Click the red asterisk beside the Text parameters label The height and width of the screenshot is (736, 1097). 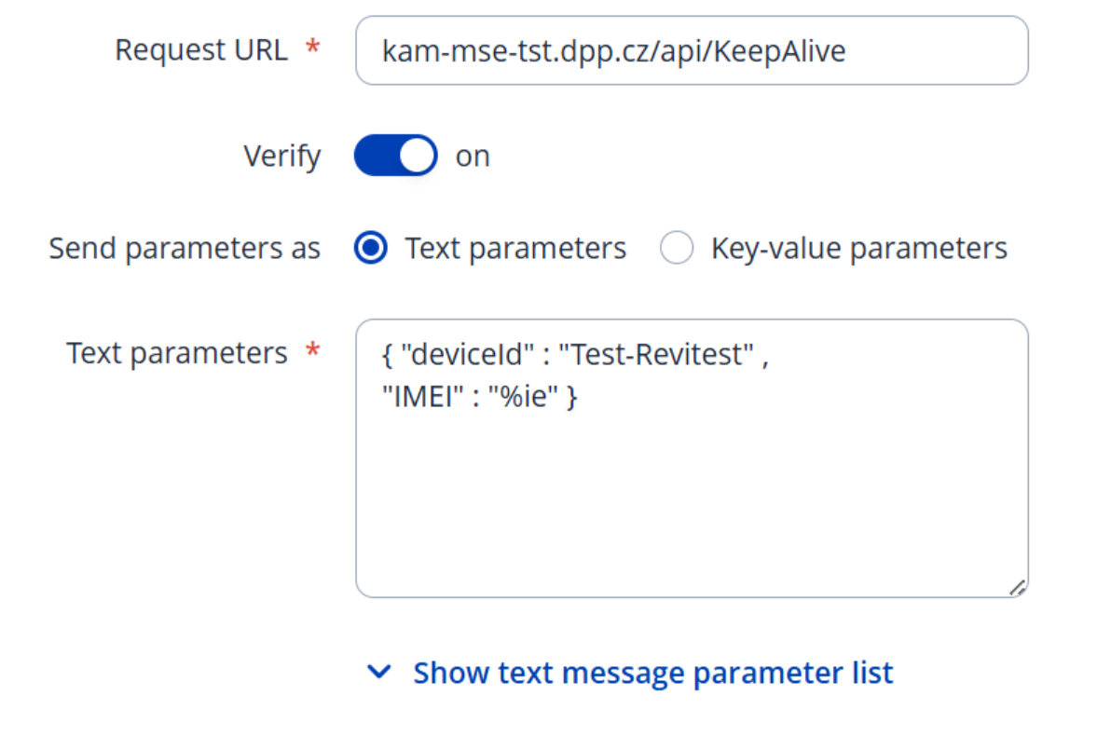point(313,351)
